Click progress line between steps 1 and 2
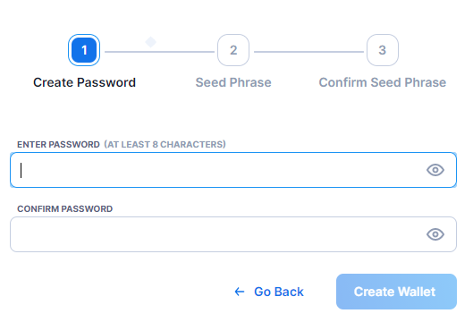 (x=159, y=52)
